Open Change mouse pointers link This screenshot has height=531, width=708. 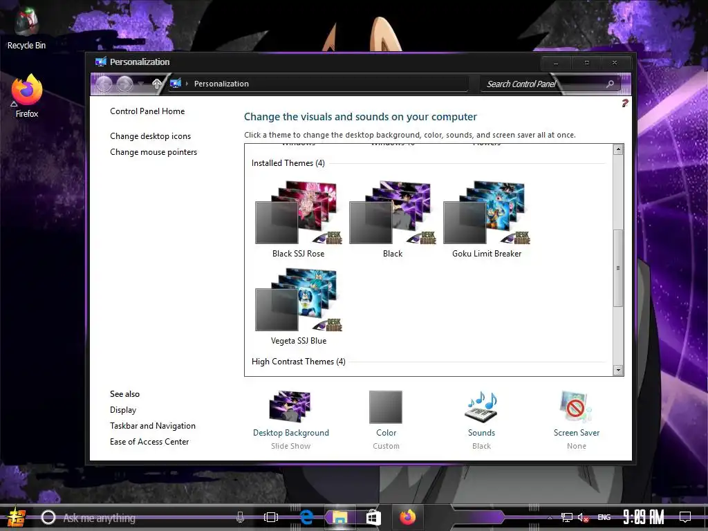[153, 152]
